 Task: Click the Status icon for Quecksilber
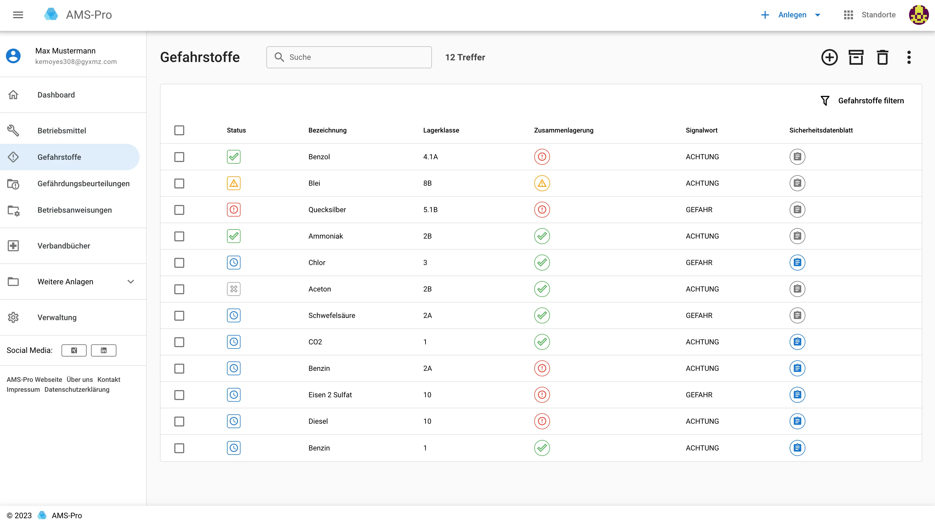point(233,210)
